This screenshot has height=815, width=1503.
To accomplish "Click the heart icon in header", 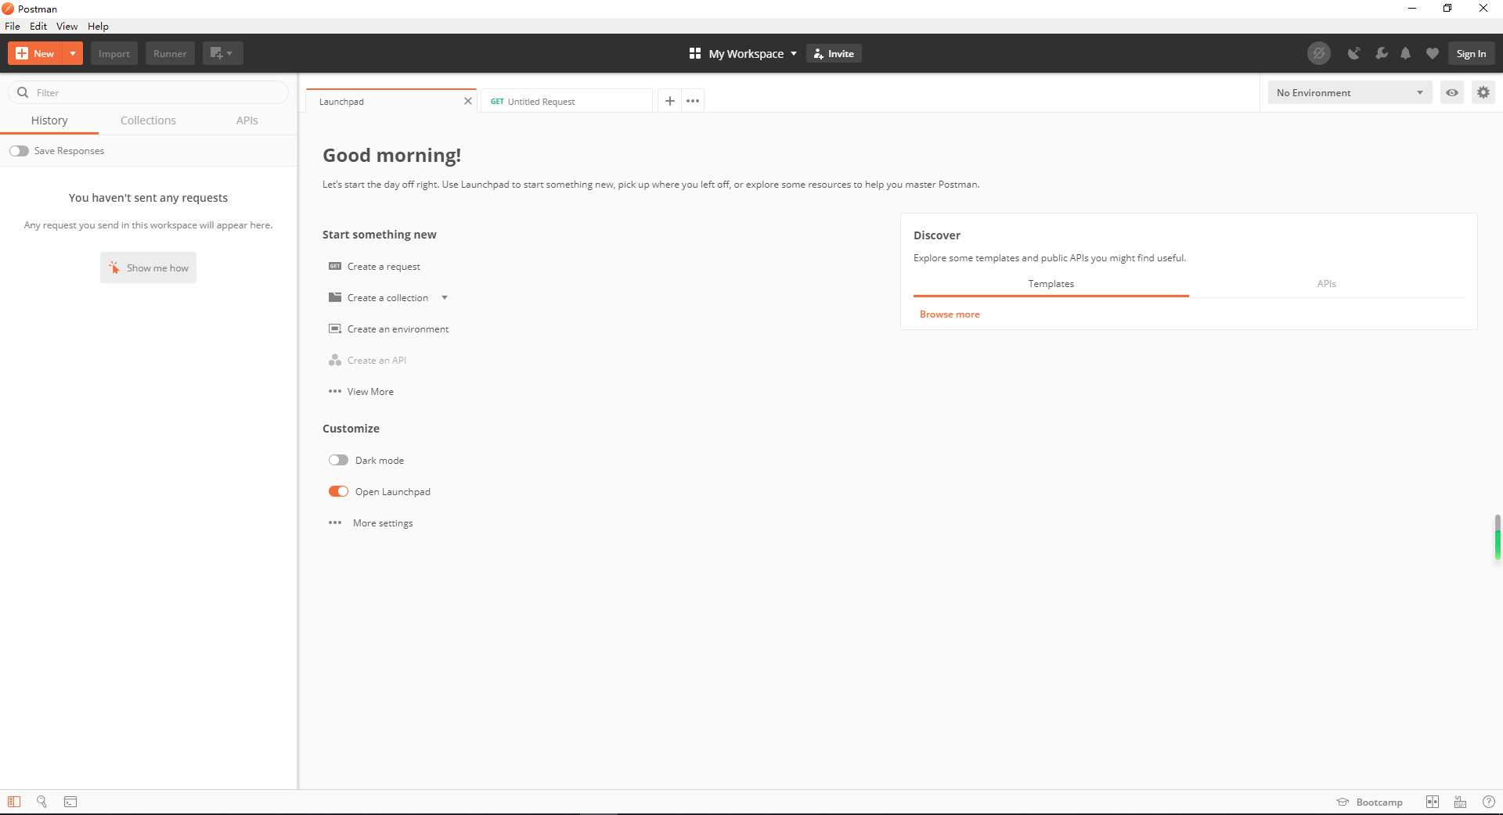I will pyautogui.click(x=1433, y=53).
